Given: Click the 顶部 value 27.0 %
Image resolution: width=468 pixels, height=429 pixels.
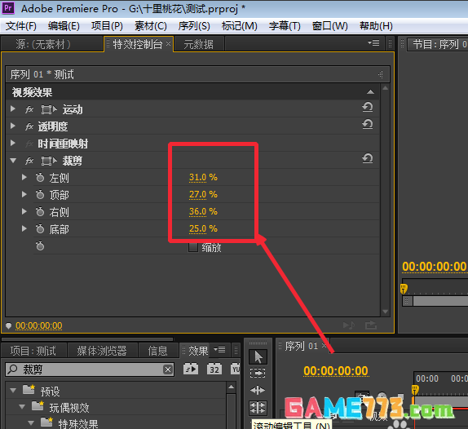Looking at the screenshot, I should click(x=203, y=194).
